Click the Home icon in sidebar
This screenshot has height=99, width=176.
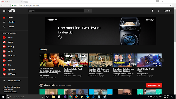[x=4, y=18]
